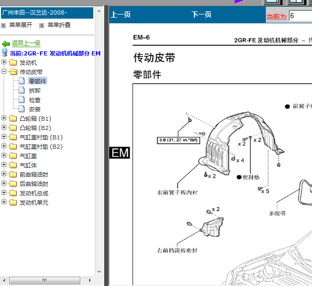Go to next page 下一页
312x286 pixels.
point(202,15)
